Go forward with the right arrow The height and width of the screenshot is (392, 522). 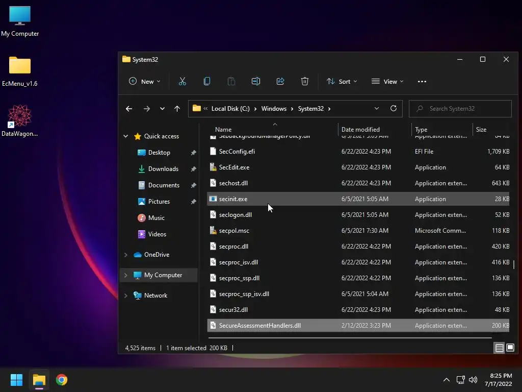[x=146, y=109]
